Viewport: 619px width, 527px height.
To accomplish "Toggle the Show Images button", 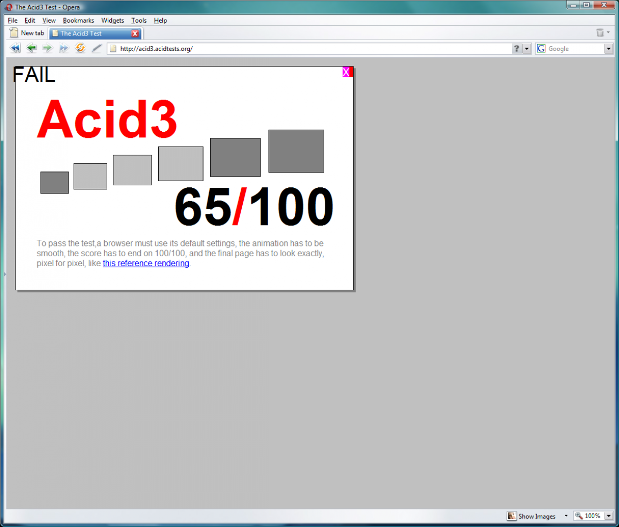I will pyautogui.click(x=531, y=516).
